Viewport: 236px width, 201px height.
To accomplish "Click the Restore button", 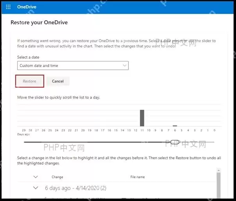I will coord(30,81).
